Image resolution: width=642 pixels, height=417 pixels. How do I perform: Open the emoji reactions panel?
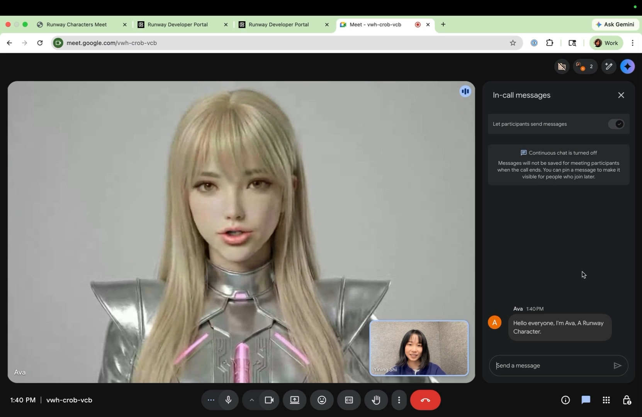(x=321, y=400)
